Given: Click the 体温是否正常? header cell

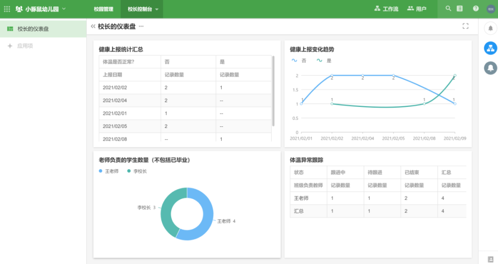Looking at the screenshot, I should tap(130, 62).
